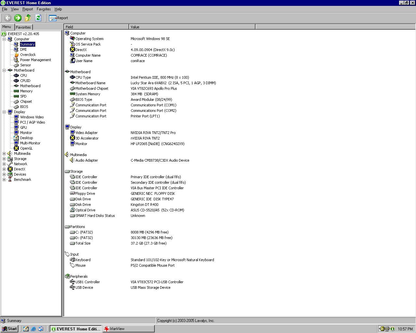Click the Start button
Image resolution: width=416 pixels, height=333 pixels.
(9, 329)
